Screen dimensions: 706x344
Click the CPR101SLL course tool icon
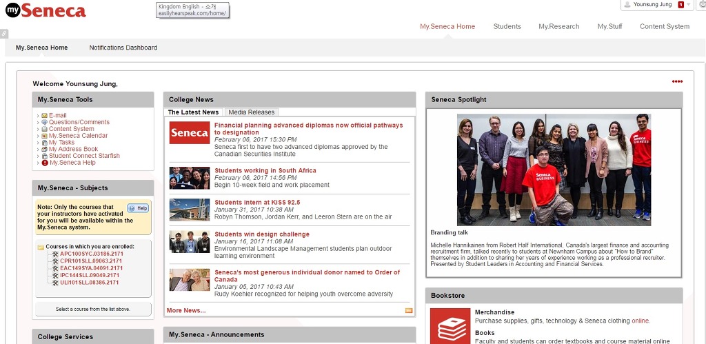coord(55,261)
